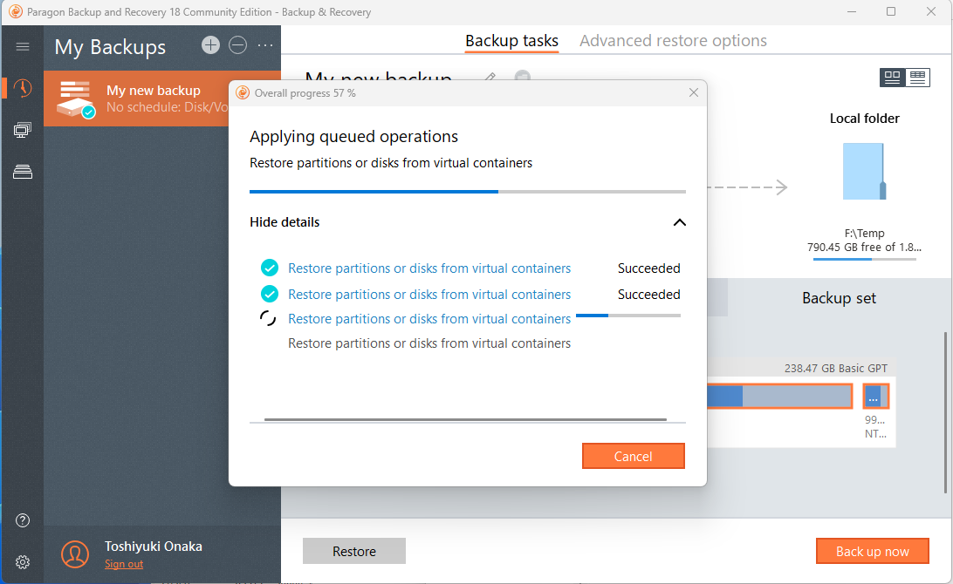Select the small partition with dots

876,397
